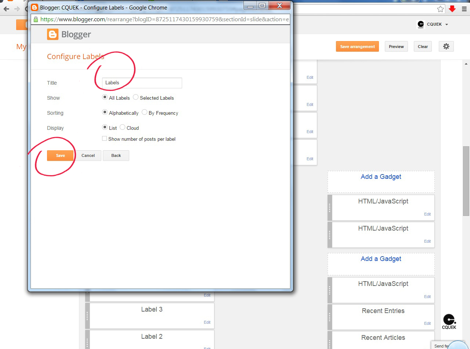
Task: Select sorting By Frequency
Action: tap(144, 113)
